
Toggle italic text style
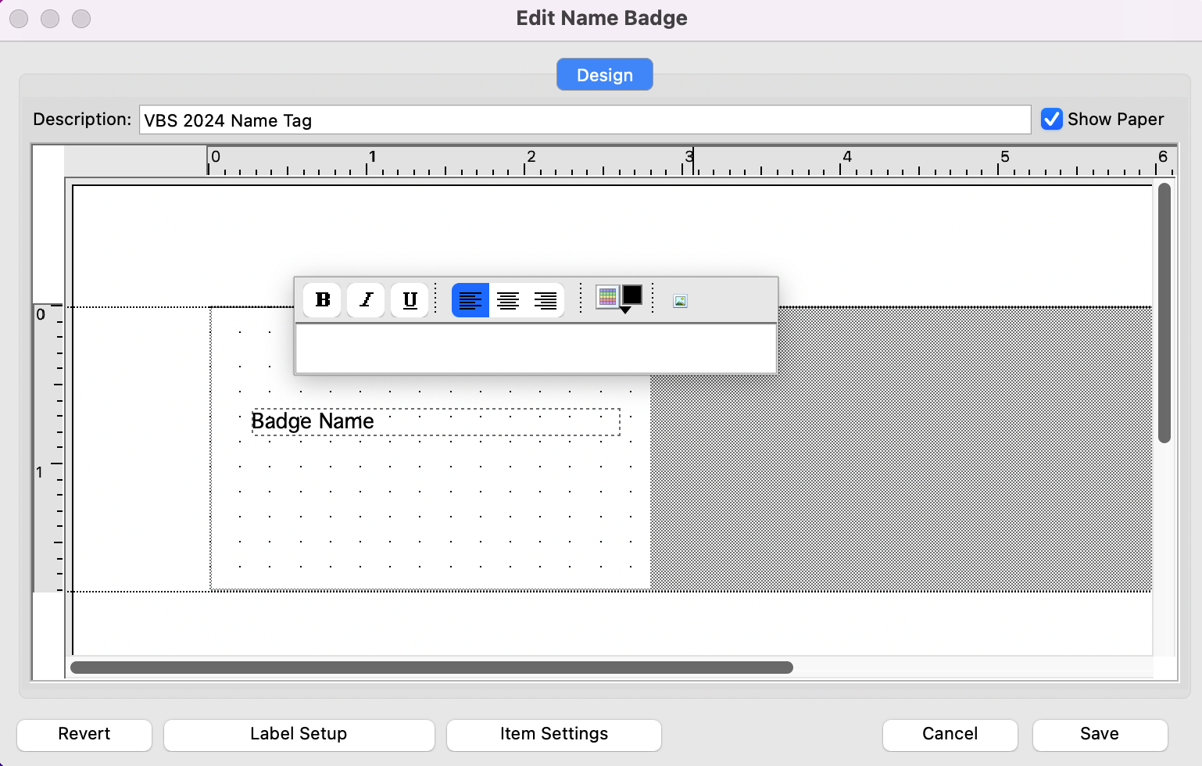366,300
